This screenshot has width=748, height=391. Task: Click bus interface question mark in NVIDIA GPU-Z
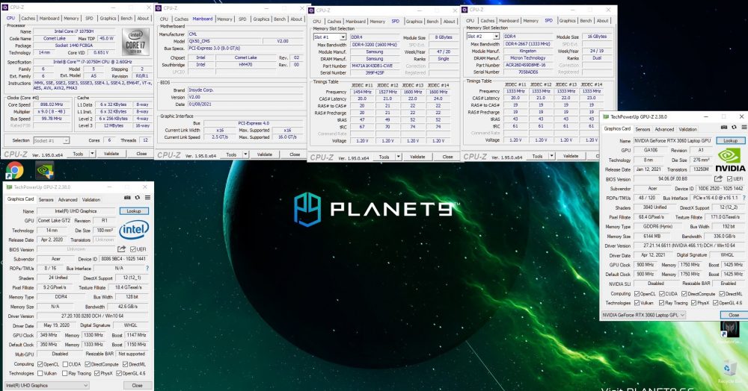744,198
